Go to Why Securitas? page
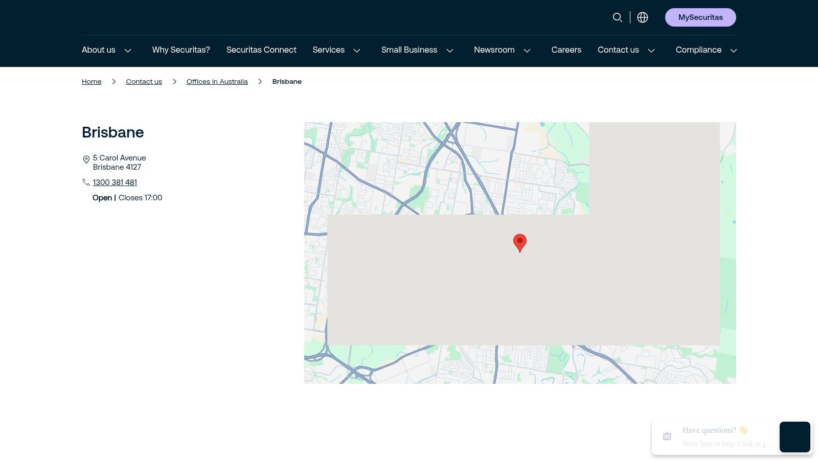Viewport: 818px width, 460px height. click(181, 50)
